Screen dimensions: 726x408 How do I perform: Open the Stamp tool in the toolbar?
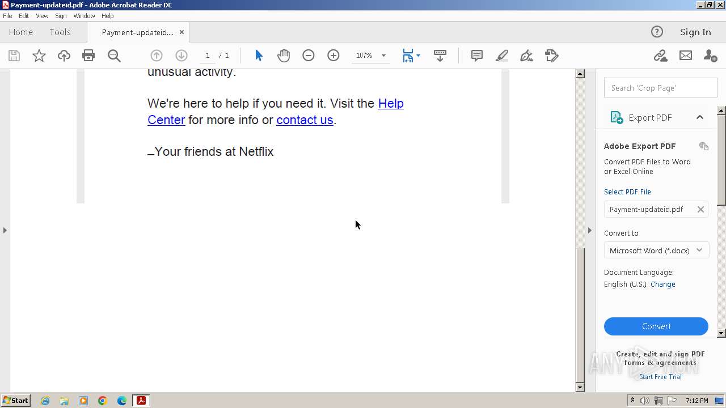552,56
